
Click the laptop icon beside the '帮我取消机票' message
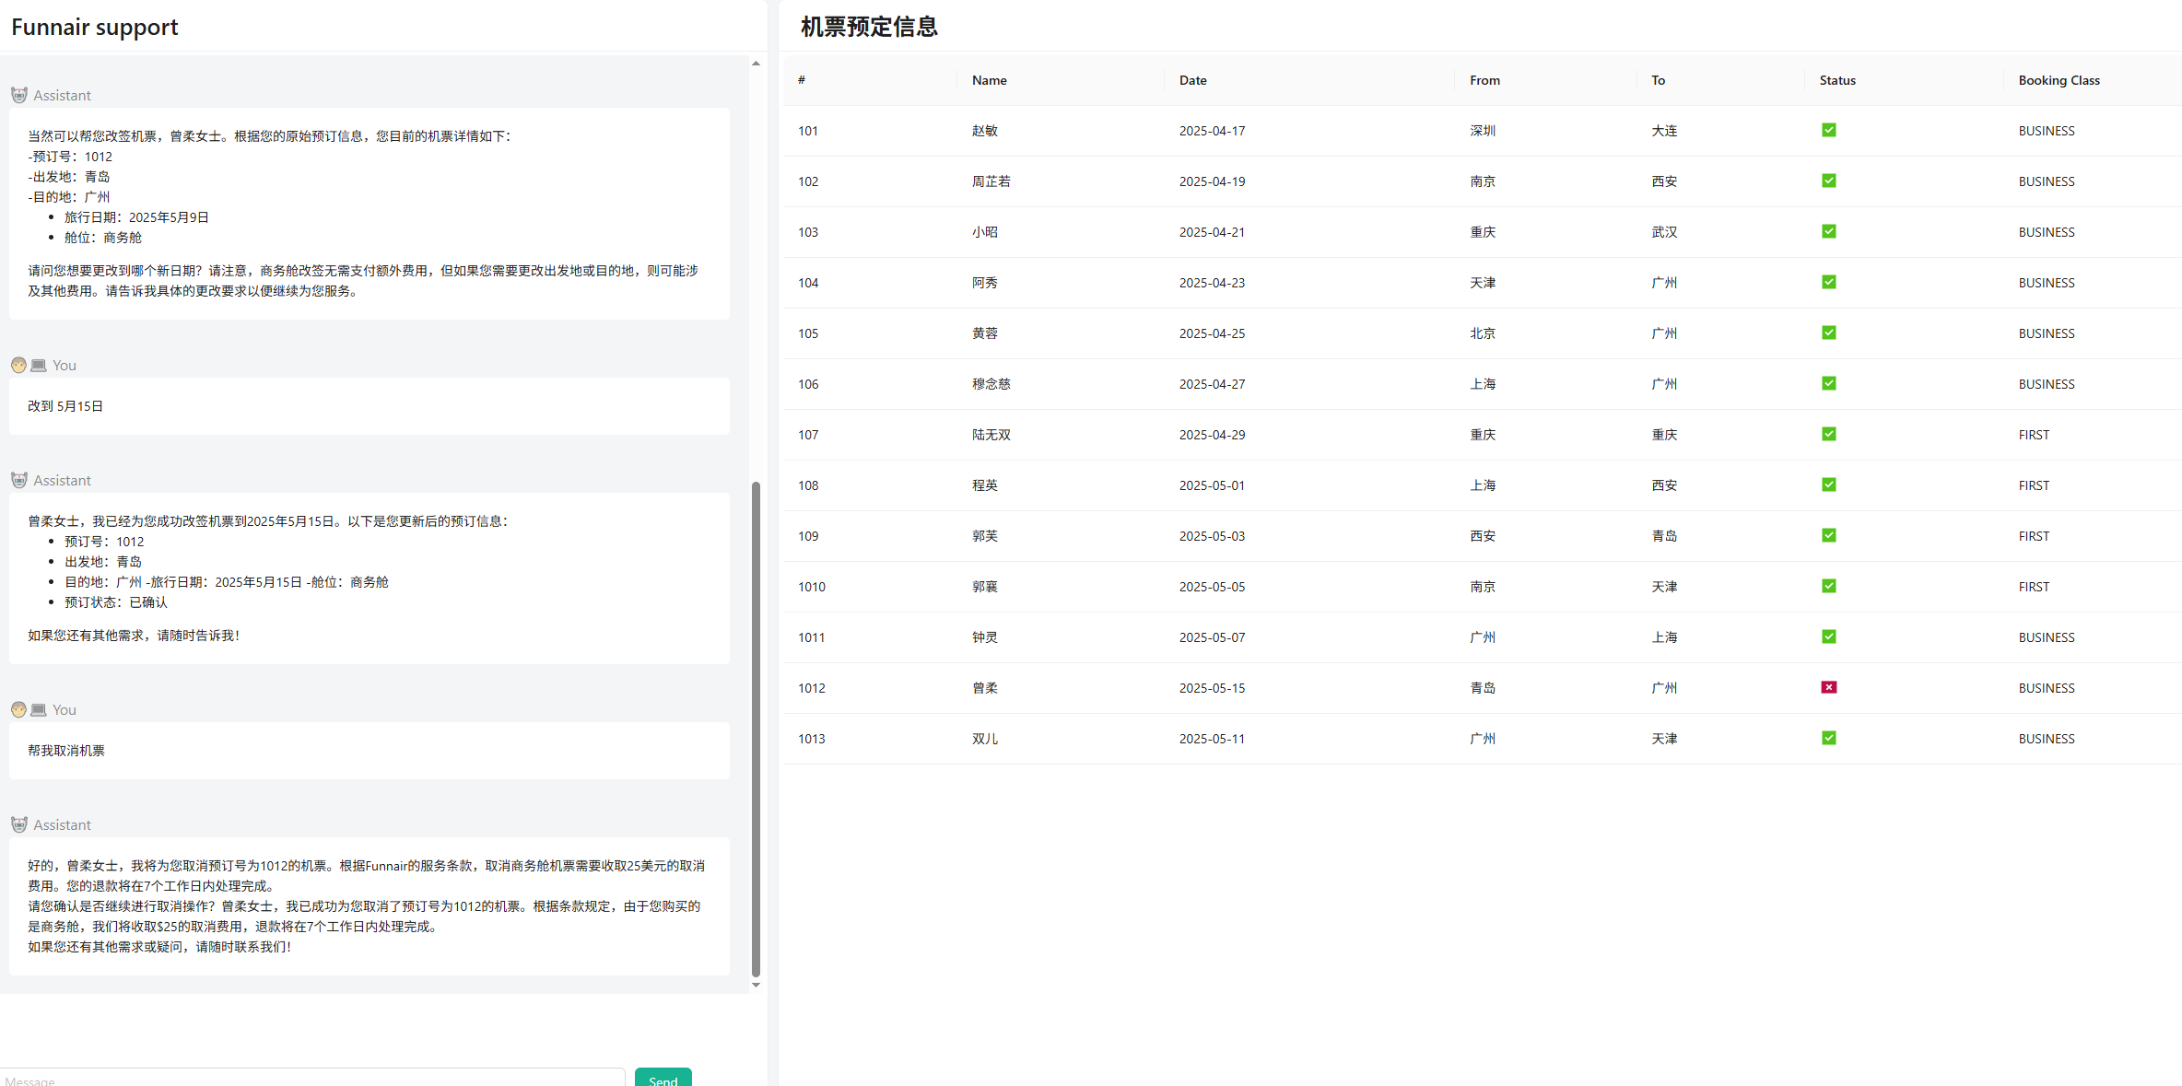point(39,709)
